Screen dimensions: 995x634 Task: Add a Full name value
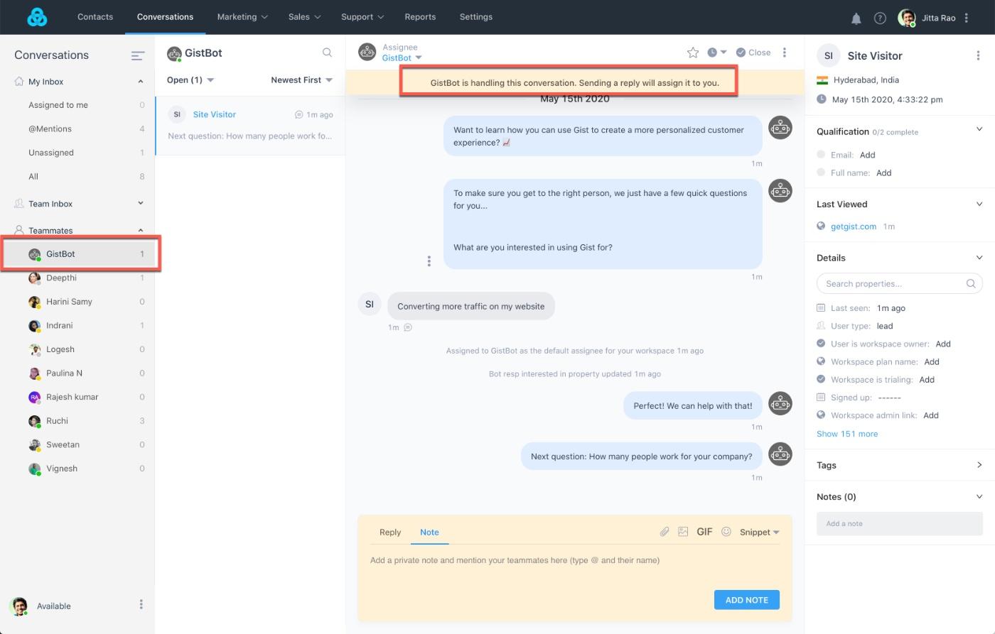tap(884, 173)
